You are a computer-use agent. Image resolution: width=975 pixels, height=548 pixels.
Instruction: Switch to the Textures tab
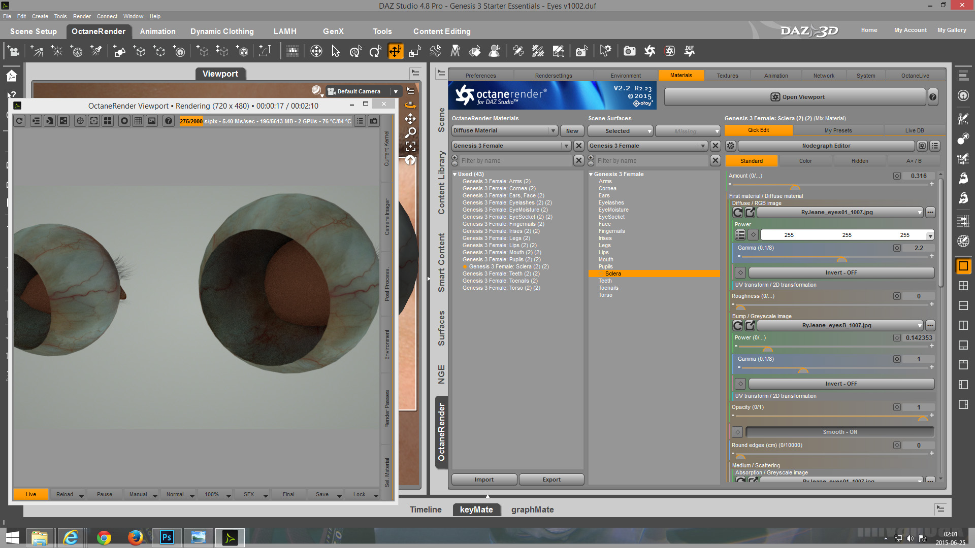[x=727, y=76]
